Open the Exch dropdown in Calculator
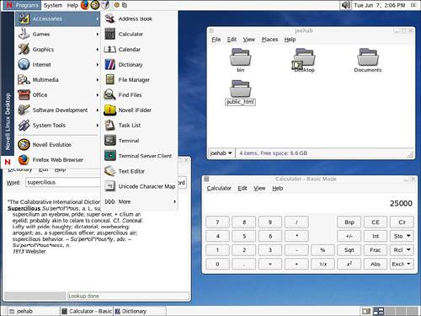This screenshot has width=421, height=316. pyautogui.click(x=402, y=264)
